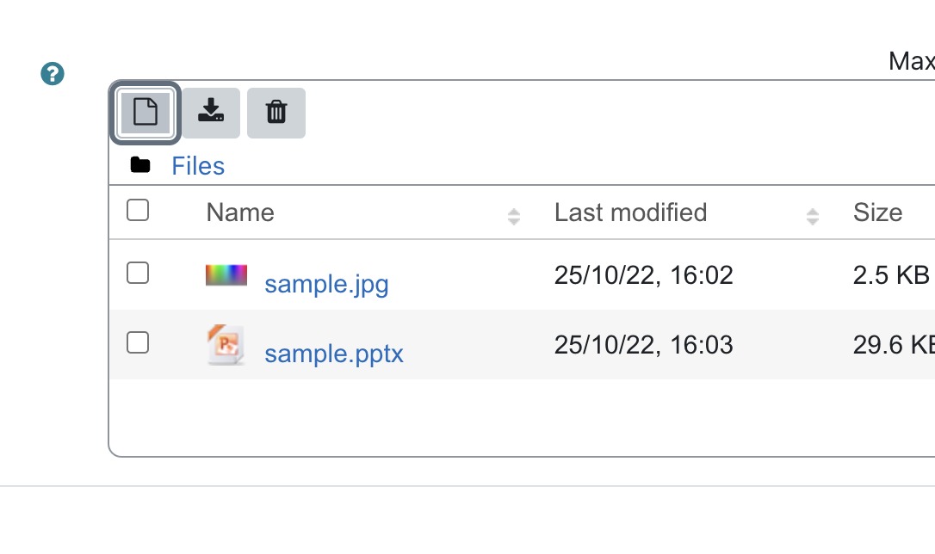Click the empty area below file list
Viewport: 935px width, 554px height.
click(x=522, y=417)
